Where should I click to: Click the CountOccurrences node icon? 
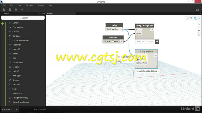tap(10, 40)
